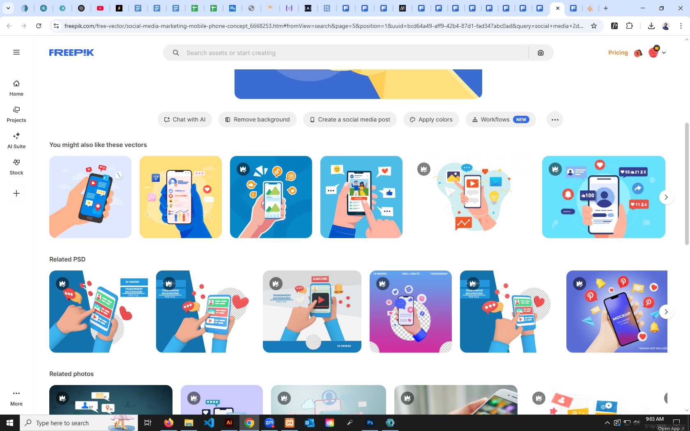The image size is (690, 431).
Task: Select Create a social media post
Action: tap(350, 119)
